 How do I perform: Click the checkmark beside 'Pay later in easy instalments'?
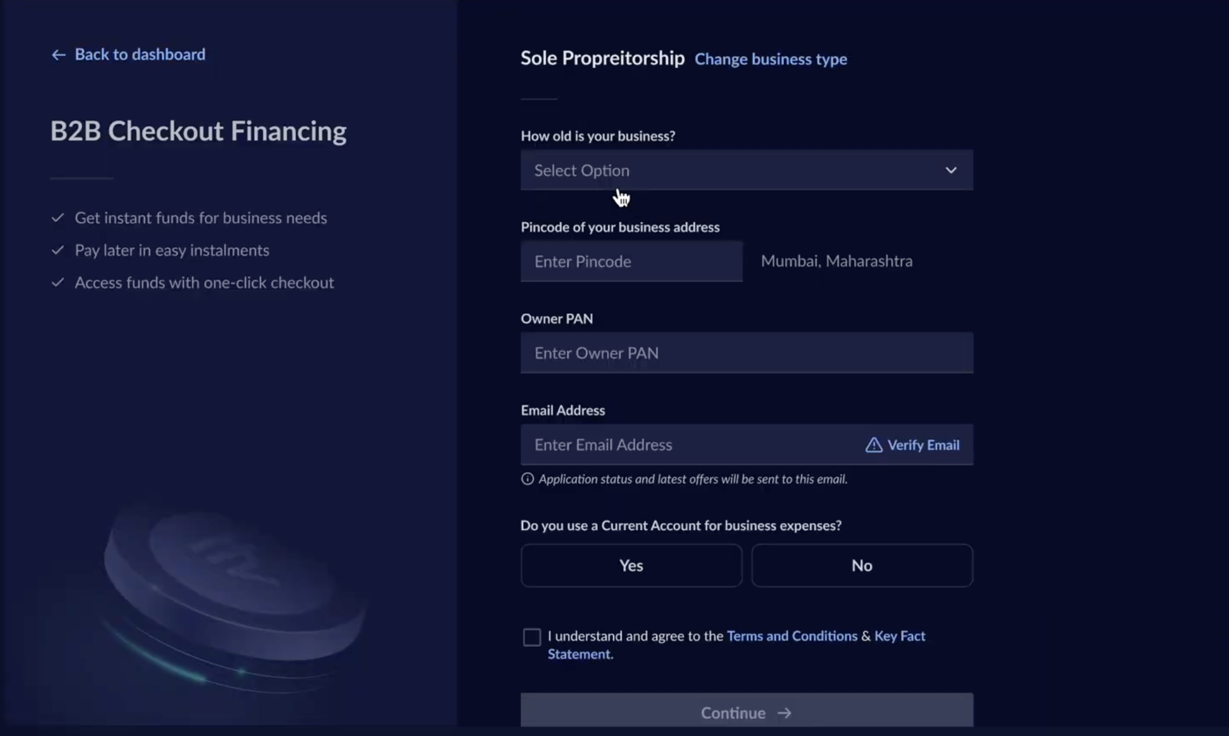pyautogui.click(x=57, y=250)
